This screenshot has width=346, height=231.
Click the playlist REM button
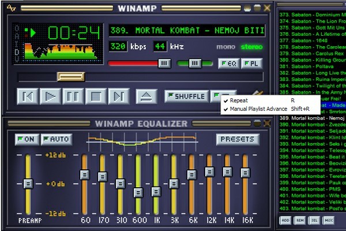[x=300, y=221]
